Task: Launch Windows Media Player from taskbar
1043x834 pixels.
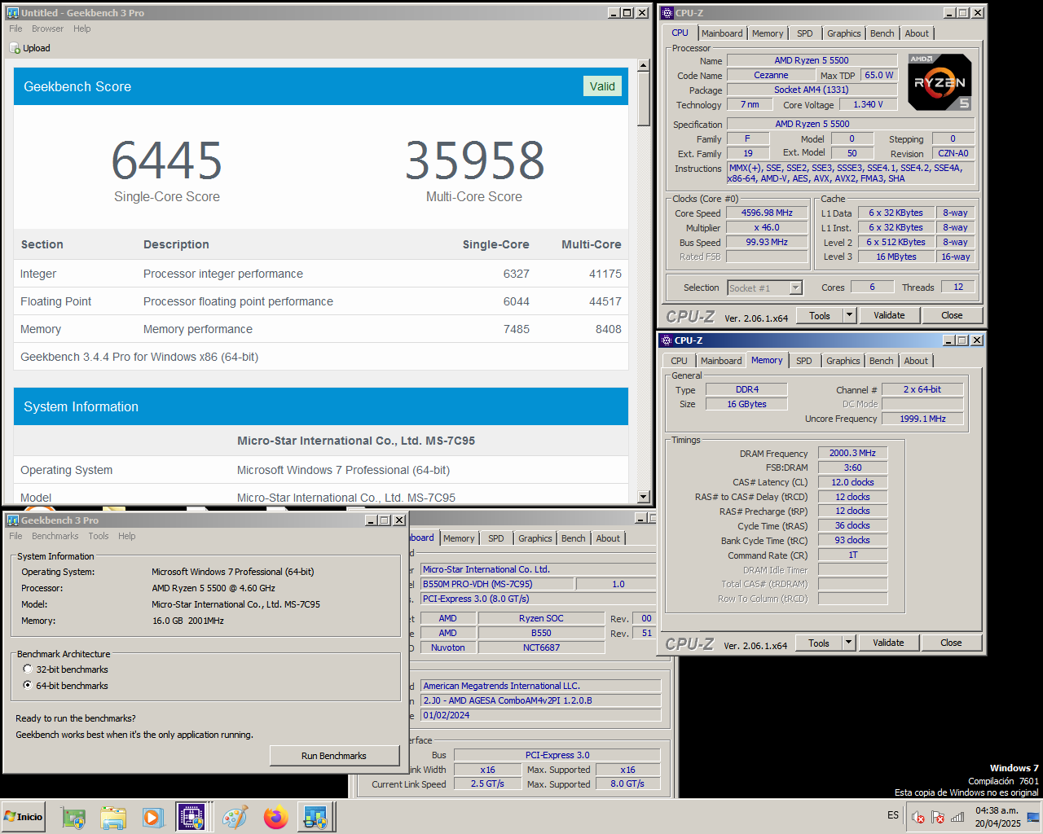Action: coord(153,817)
